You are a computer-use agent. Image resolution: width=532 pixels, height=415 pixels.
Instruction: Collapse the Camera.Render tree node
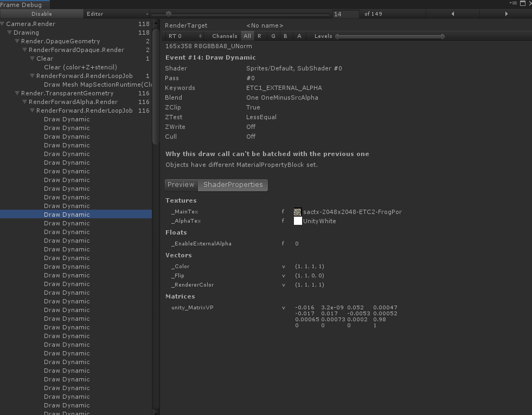click(3, 24)
